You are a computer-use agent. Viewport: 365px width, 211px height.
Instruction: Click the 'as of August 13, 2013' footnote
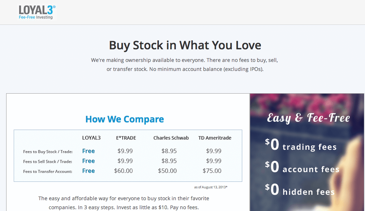point(210,187)
